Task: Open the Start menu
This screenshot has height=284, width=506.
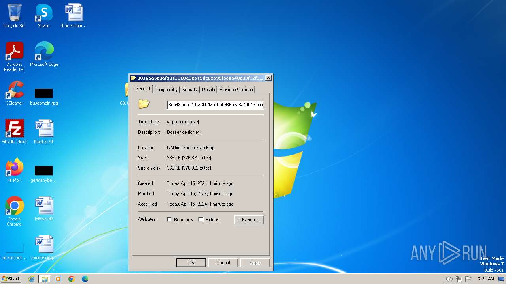Action: tap(11, 279)
